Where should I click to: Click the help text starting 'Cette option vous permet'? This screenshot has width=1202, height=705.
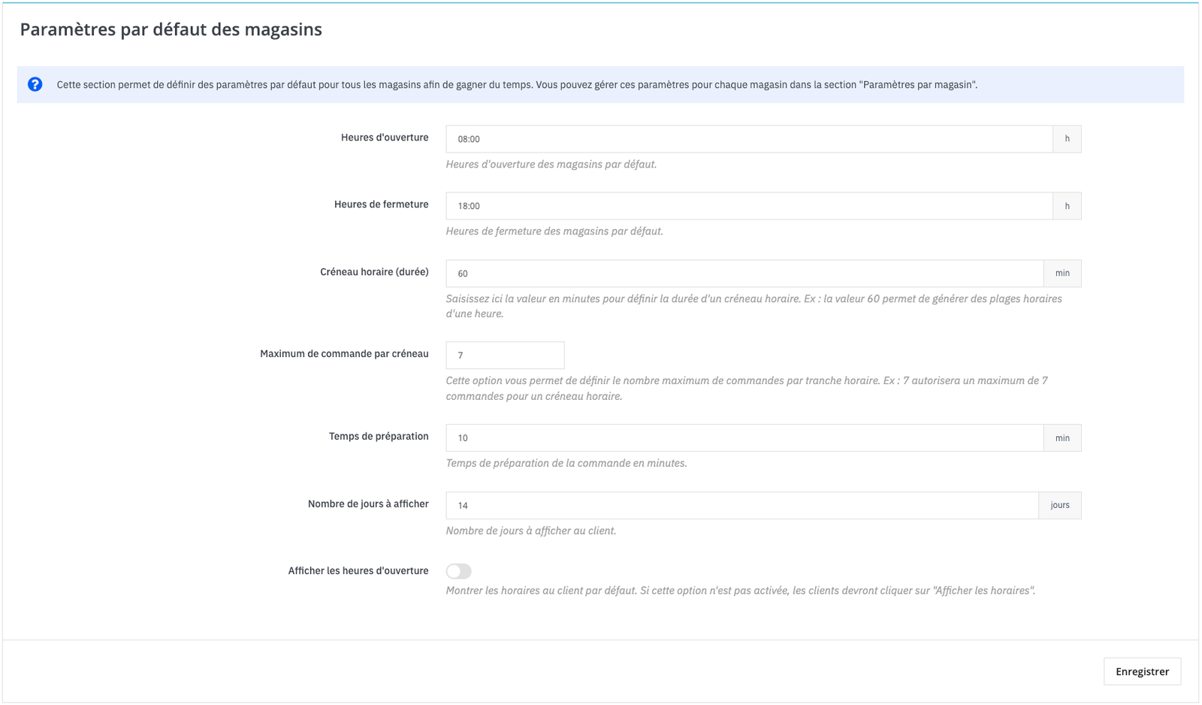747,389
